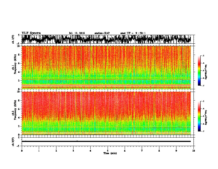Click the flat ch.3 voltage trace

click(x=106, y=141)
